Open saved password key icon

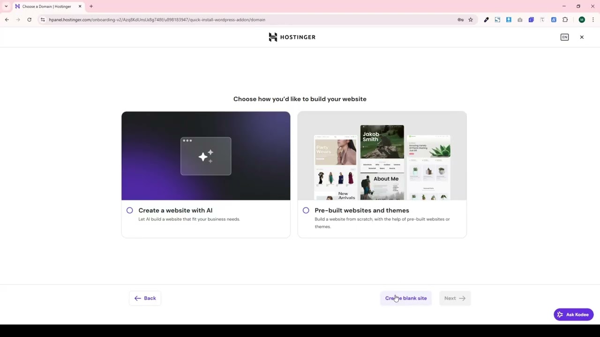coord(460,20)
